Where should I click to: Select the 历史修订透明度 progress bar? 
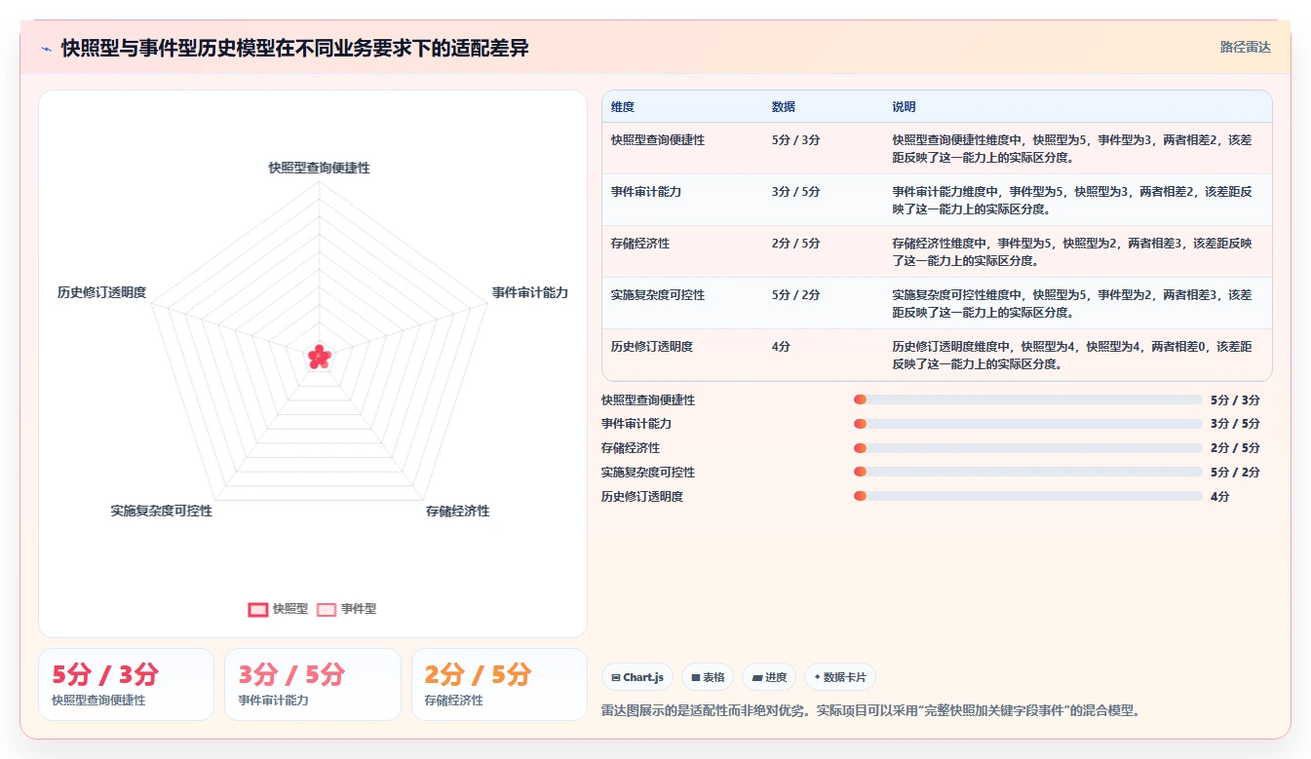point(1028,496)
